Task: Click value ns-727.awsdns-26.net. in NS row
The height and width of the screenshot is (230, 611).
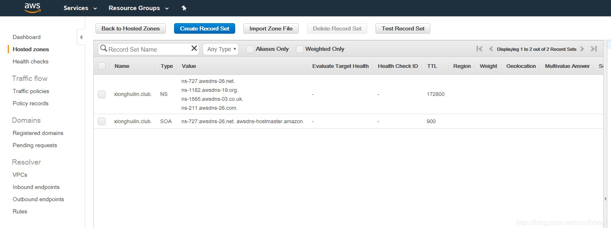Action: pos(208,81)
